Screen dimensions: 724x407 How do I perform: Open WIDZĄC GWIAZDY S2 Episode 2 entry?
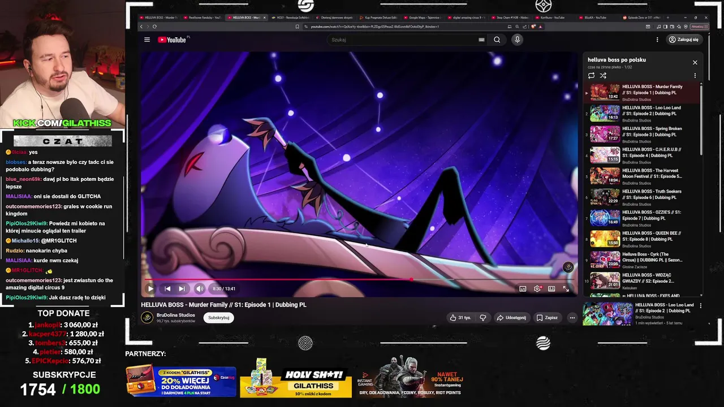tap(642, 281)
